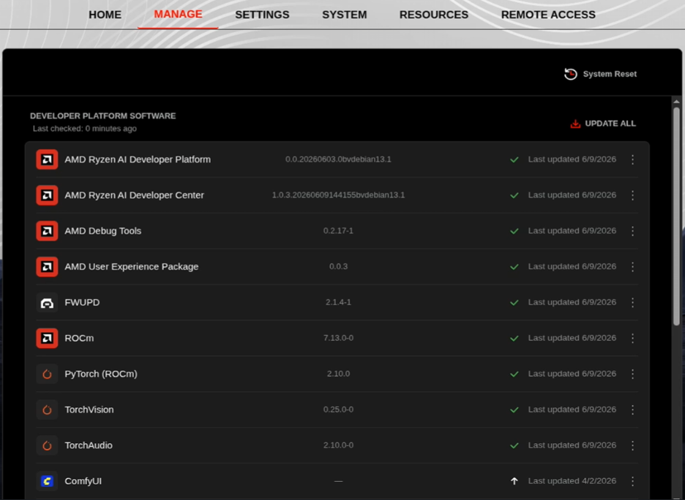This screenshot has height=500, width=685.
Task: Click version '2.10.0' of PyTorch (ROCm)
Action: coord(338,374)
